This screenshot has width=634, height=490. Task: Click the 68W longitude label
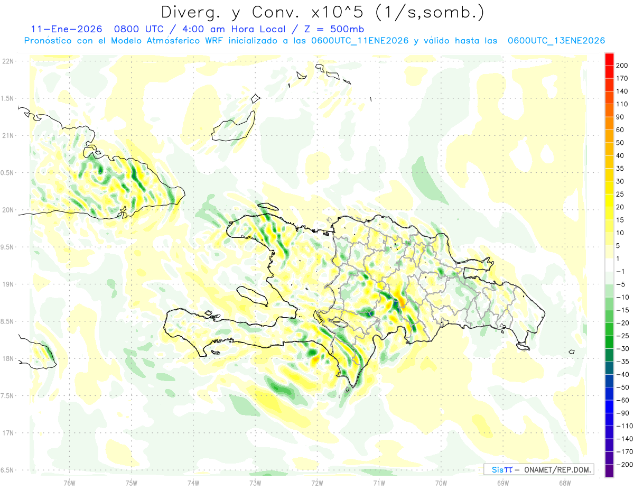point(565,483)
